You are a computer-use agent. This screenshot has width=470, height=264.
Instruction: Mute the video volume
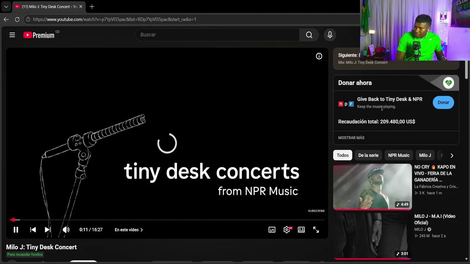[66, 230]
